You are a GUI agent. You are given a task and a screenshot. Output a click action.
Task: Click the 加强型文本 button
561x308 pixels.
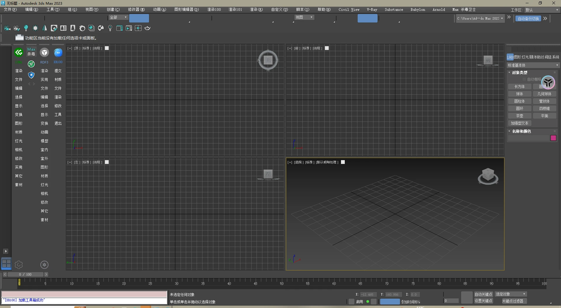[x=520, y=123]
